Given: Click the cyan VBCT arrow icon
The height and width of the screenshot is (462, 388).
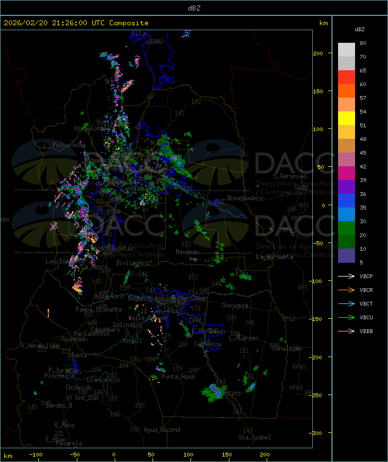Looking at the screenshot, I should (346, 303).
